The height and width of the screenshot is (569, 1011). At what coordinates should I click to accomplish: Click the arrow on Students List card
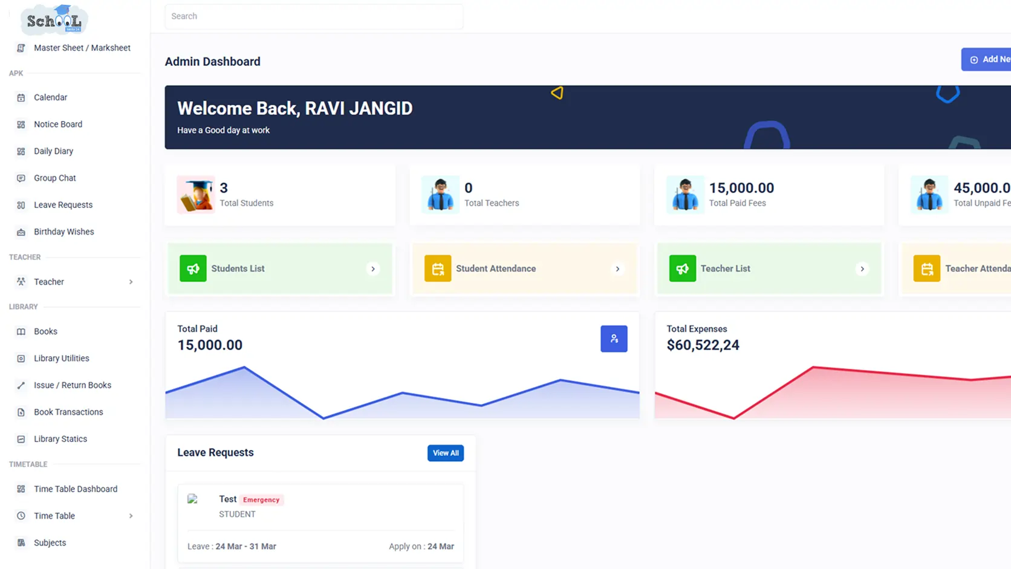tap(373, 269)
